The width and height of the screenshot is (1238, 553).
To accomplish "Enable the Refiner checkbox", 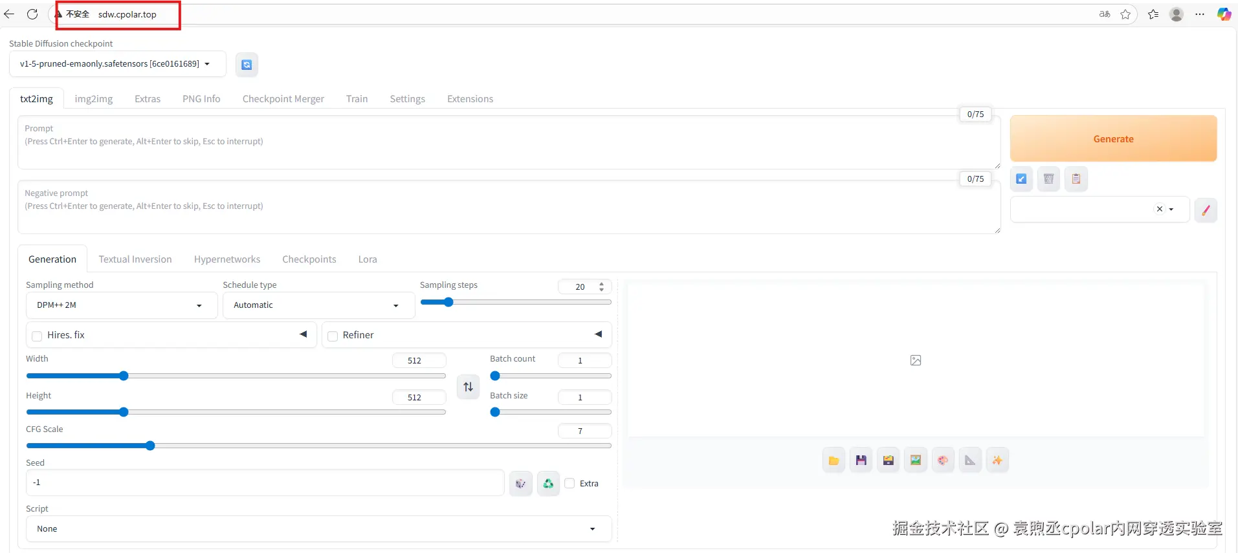I will coord(333,336).
